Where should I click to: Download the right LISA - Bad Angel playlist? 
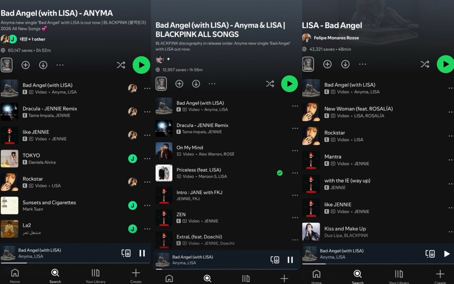tap(345, 64)
